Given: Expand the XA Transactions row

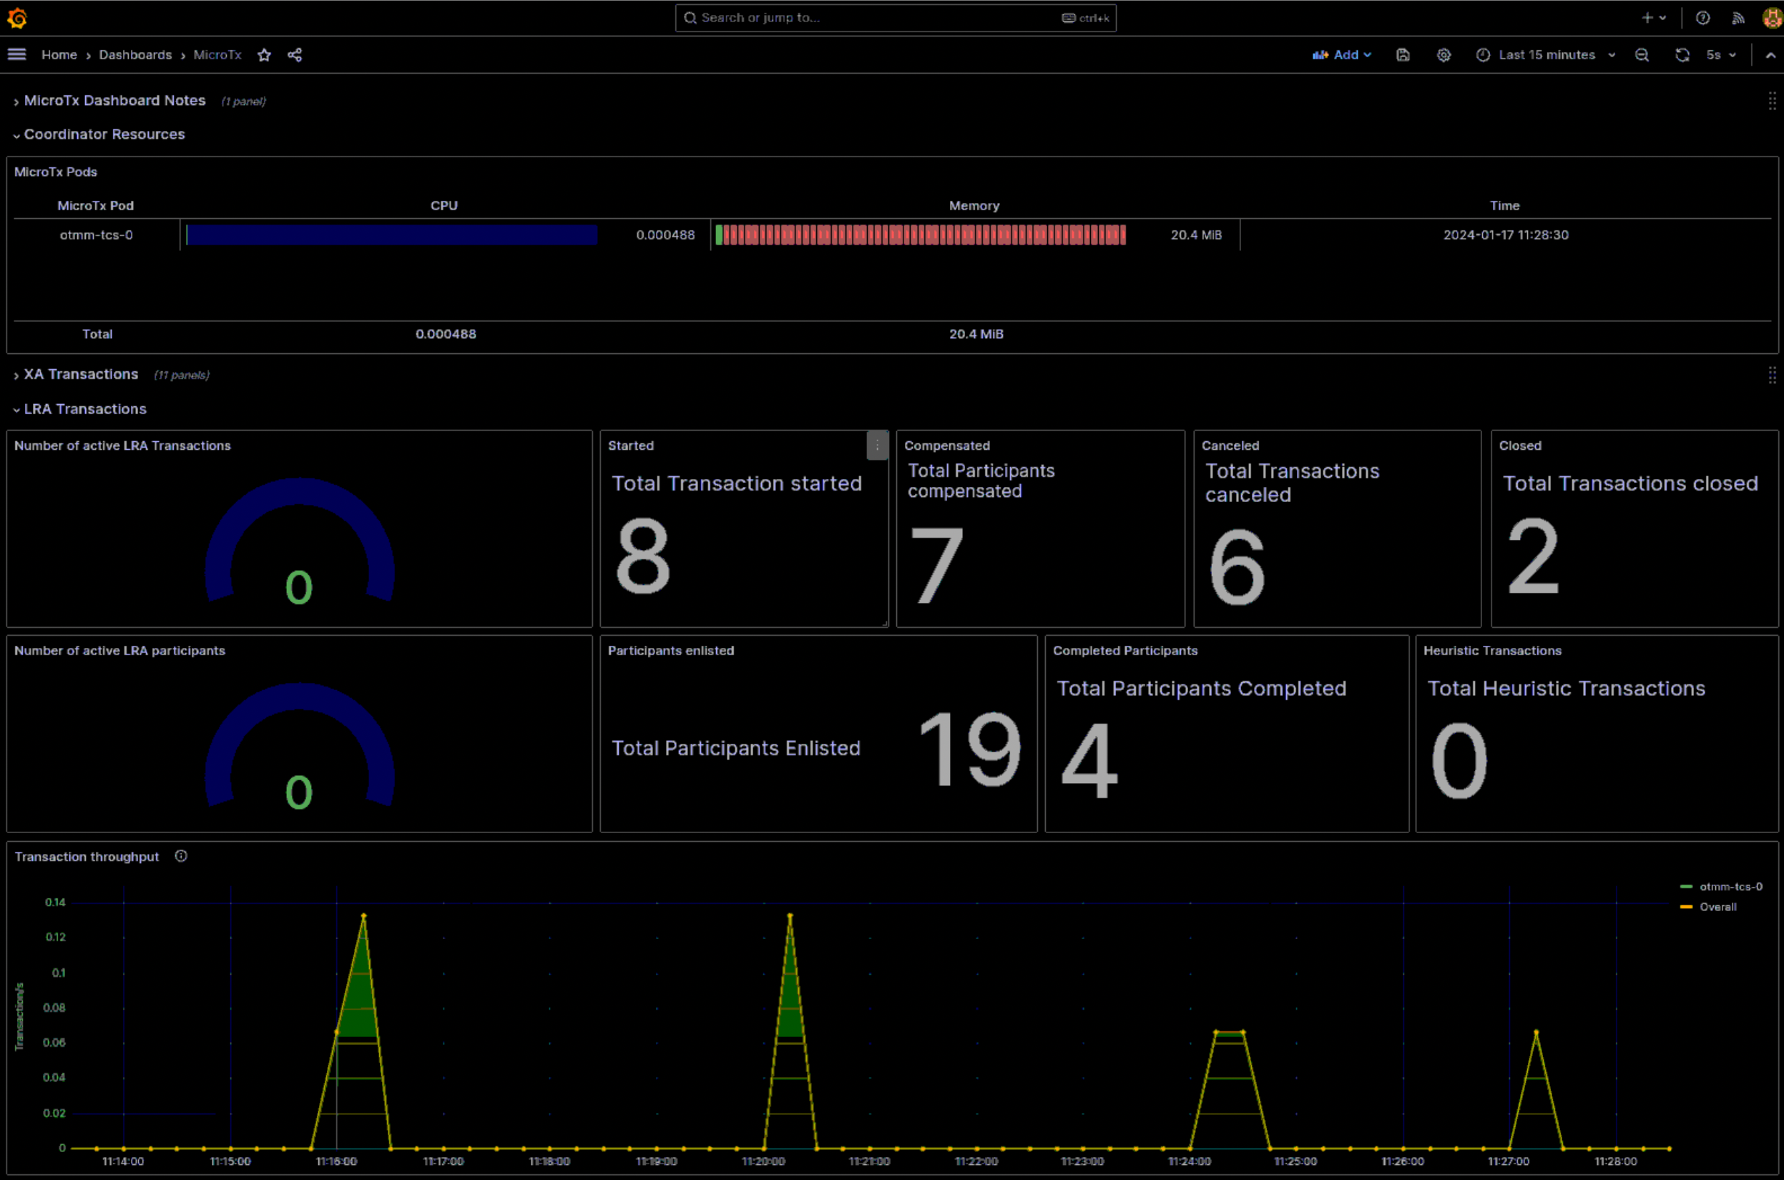Looking at the screenshot, I should 81,374.
